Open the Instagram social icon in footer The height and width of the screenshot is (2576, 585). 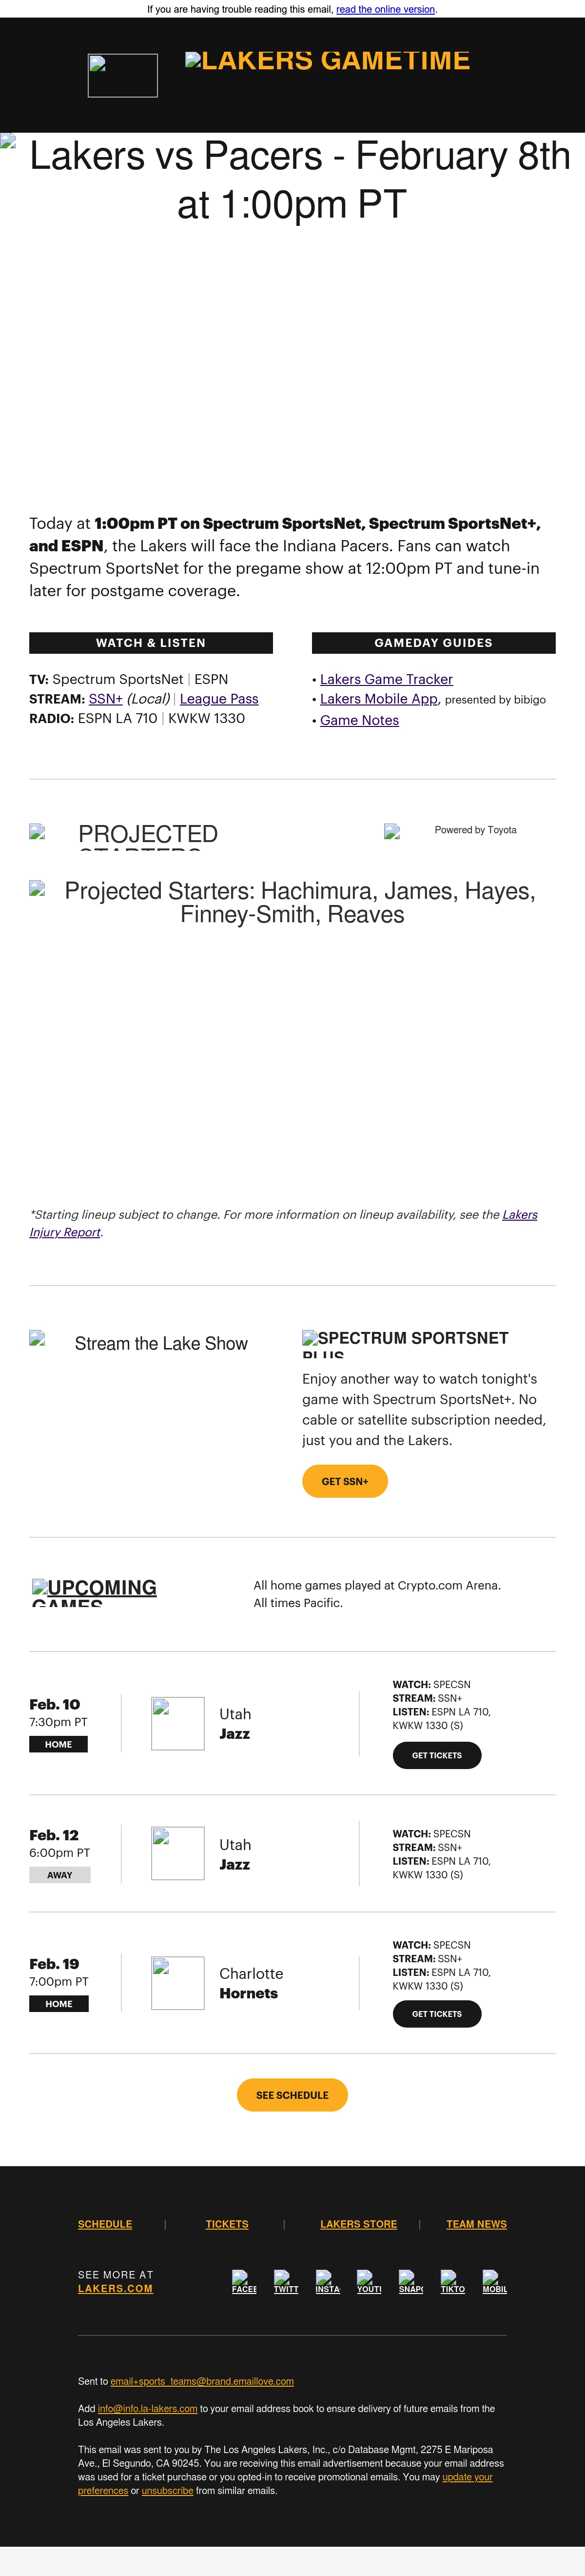click(328, 2282)
